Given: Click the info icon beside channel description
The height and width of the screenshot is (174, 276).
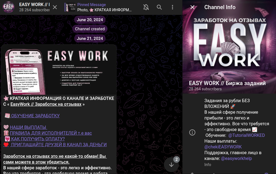Looking at the screenshot, I should tap(192, 132).
